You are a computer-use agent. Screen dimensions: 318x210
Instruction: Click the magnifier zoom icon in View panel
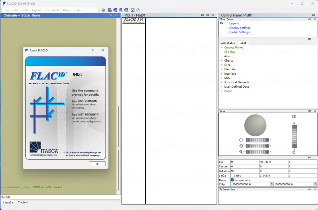241,152
